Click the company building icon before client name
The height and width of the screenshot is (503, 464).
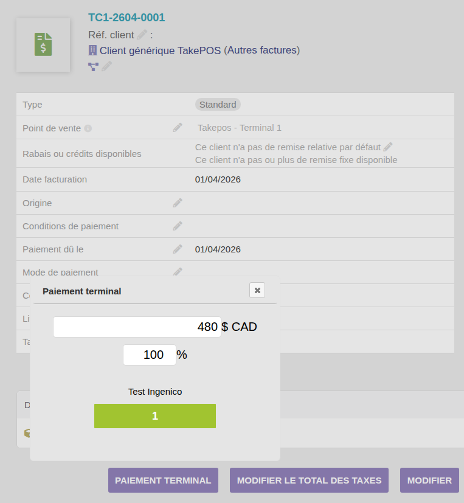pyautogui.click(x=92, y=50)
